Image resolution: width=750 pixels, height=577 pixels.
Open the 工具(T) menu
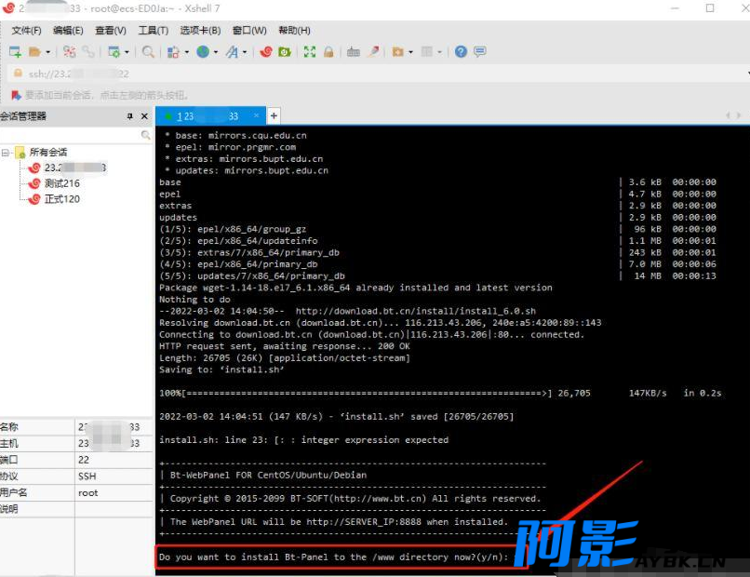153,31
